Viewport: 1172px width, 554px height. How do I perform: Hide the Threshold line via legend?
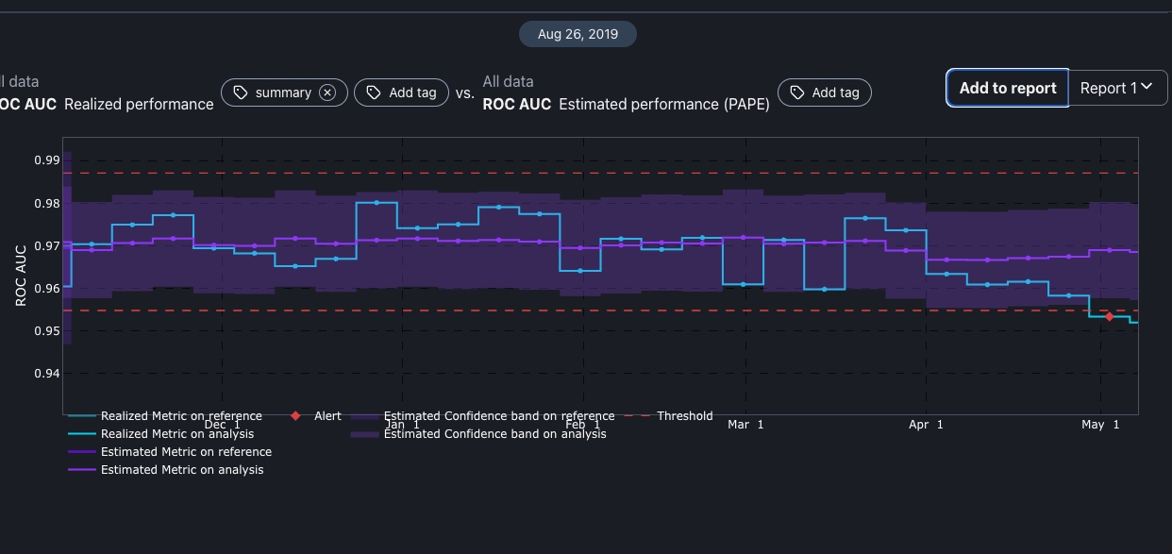point(684,416)
